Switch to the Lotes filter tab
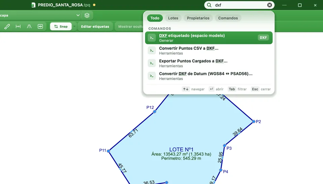This screenshot has width=323, height=184. (173, 18)
